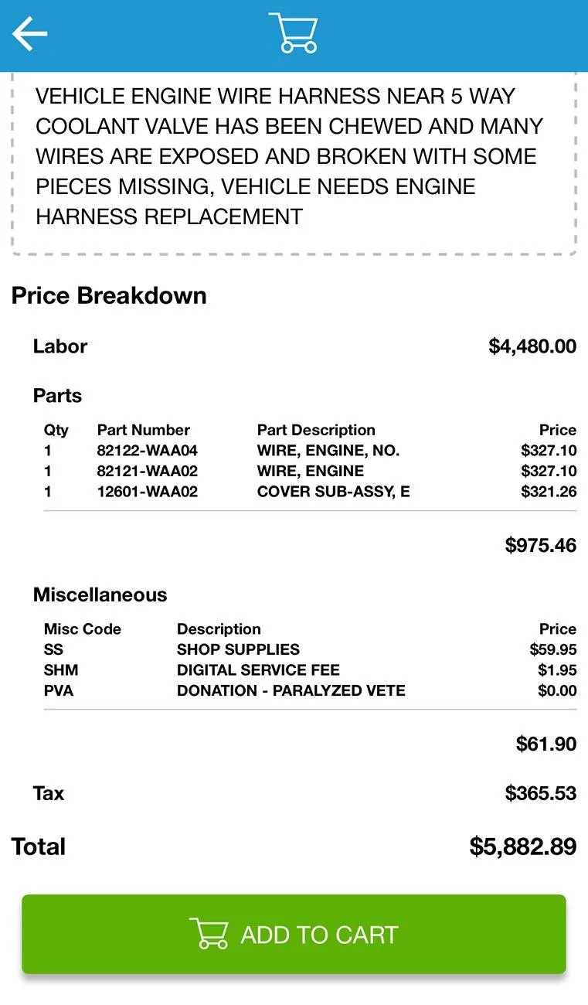The width and height of the screenshot is (588, 1005).
Task: Click the engine harness description text box
Action: (294, 164)
